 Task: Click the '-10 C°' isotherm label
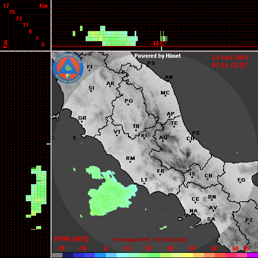(x=158, y=43)
